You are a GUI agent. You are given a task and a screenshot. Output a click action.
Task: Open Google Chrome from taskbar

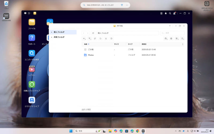[x=137, y=131]
